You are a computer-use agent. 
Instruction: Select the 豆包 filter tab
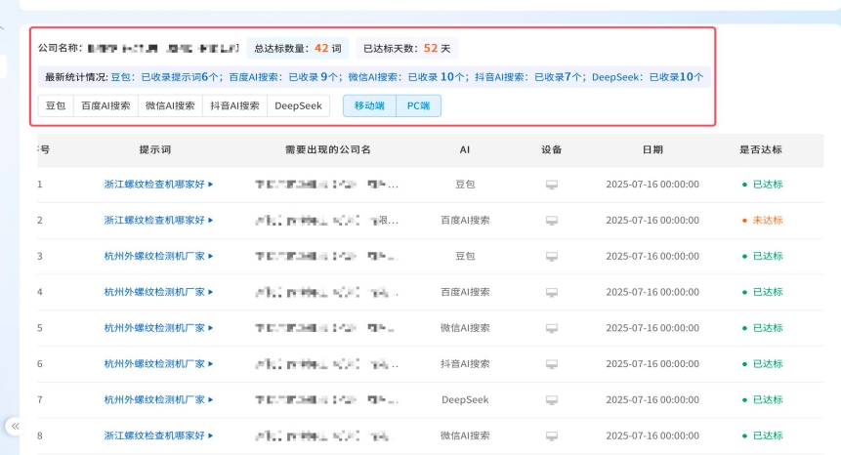(x=56, y=105)
